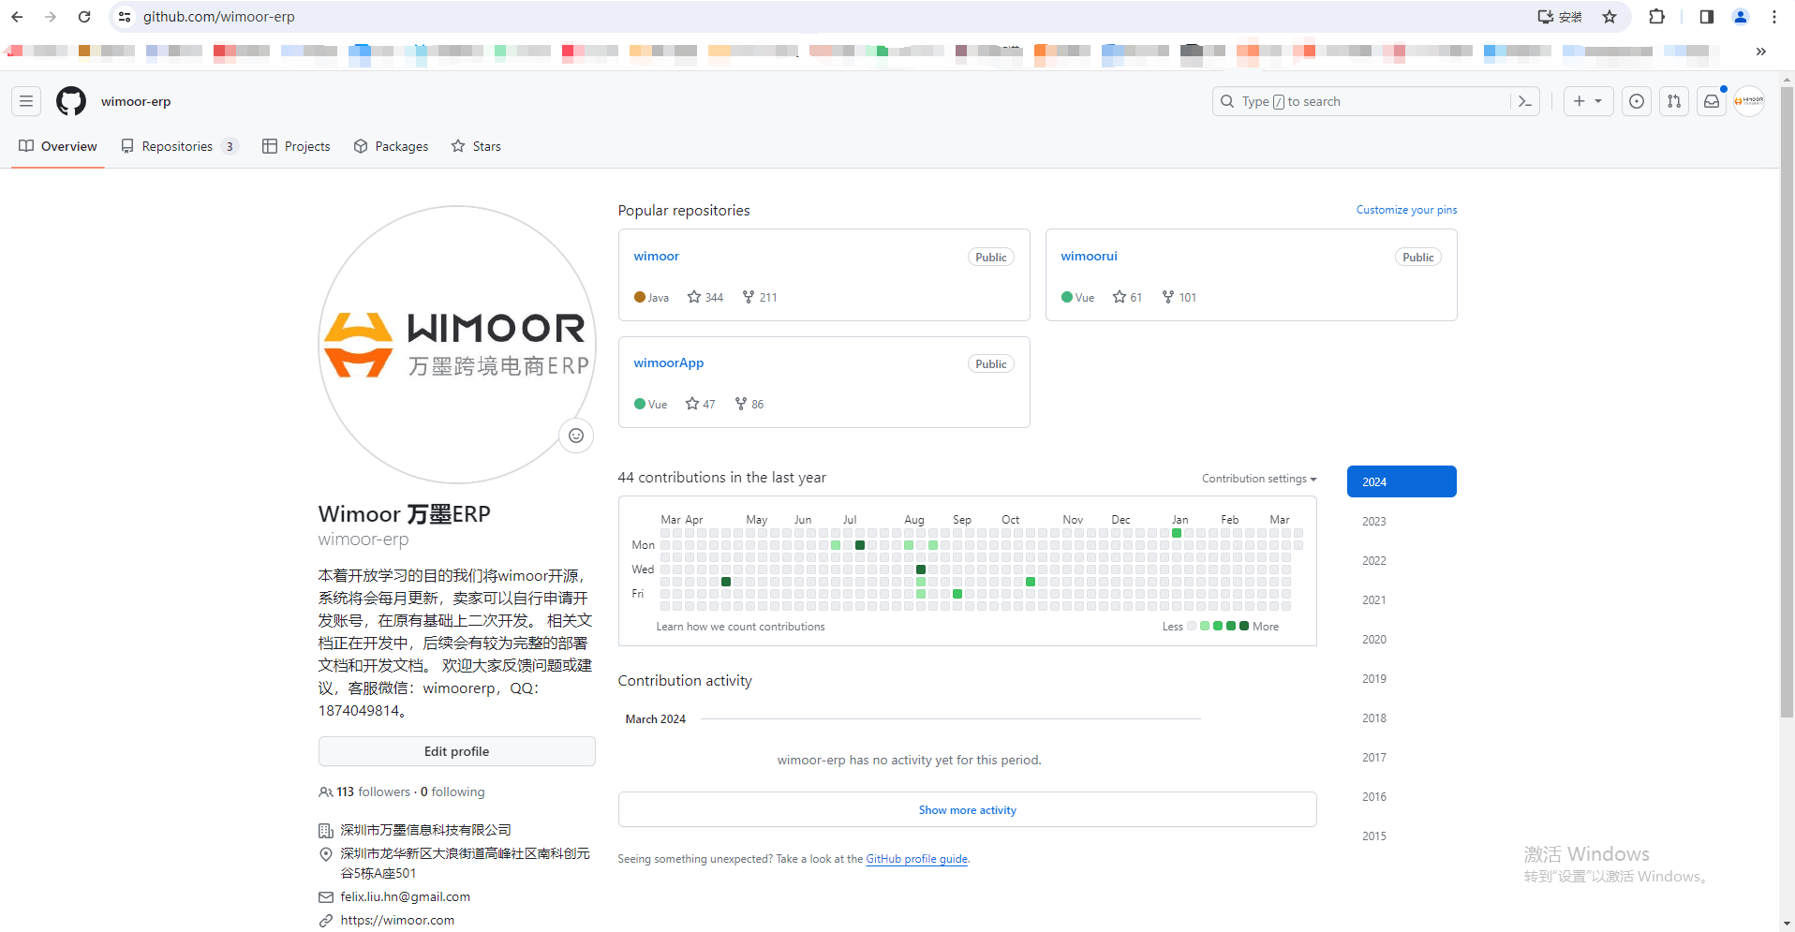Select the Overview tab
Viewport: 1795px width, 932px height.
[58, 146]
